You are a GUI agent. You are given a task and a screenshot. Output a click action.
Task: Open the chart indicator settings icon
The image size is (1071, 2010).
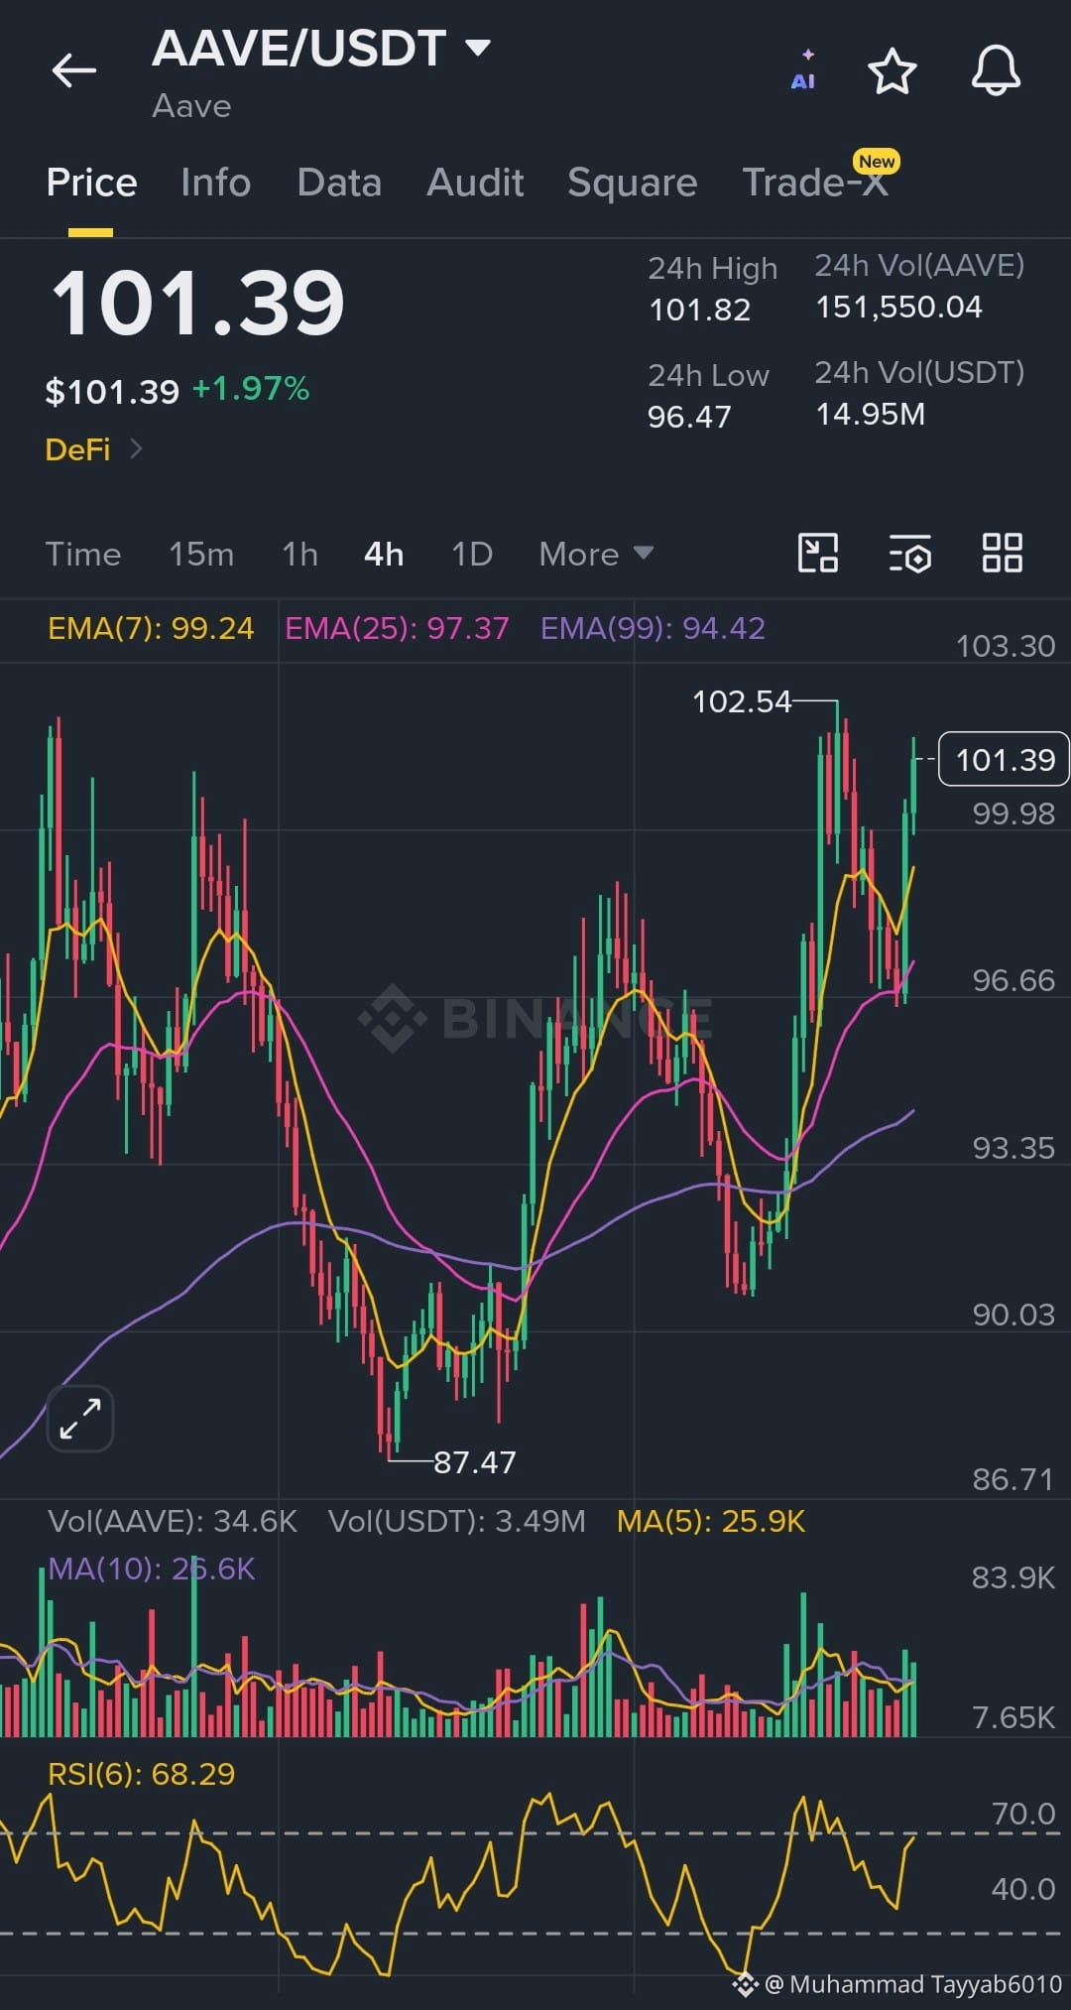click(x=909, y=553)
